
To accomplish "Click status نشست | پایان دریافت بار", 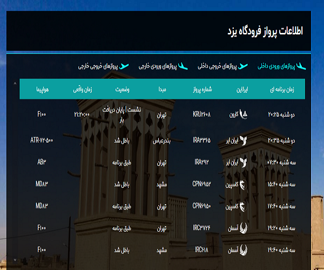I will (x=122, y=114).
